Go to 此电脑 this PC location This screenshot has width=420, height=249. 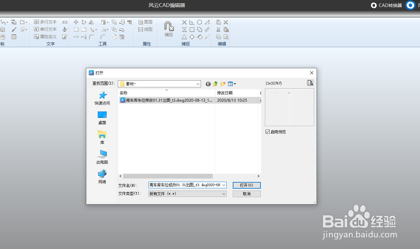coord(102,157)
